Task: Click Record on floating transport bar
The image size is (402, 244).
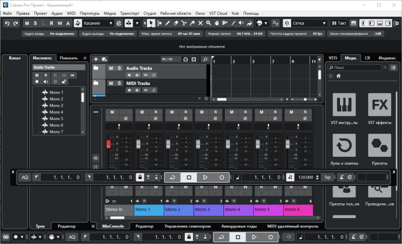Action: (222, 177)
